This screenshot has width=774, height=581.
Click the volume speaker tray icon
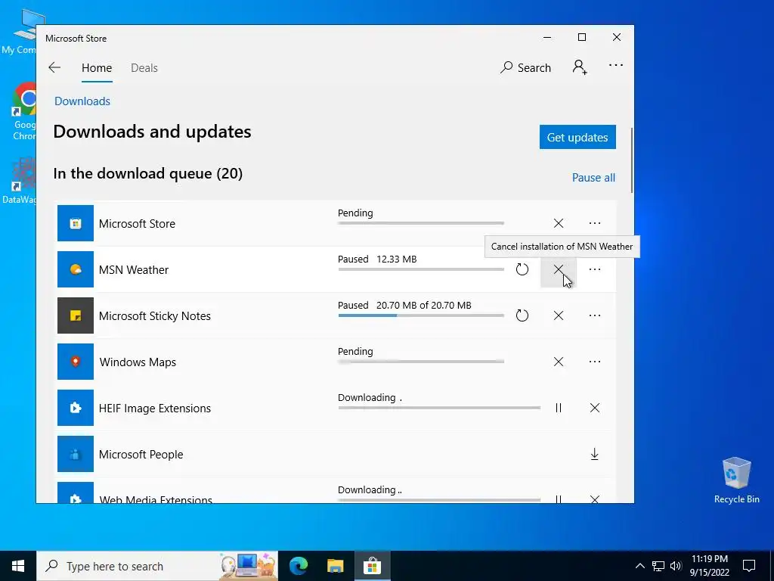coord(676,566)
